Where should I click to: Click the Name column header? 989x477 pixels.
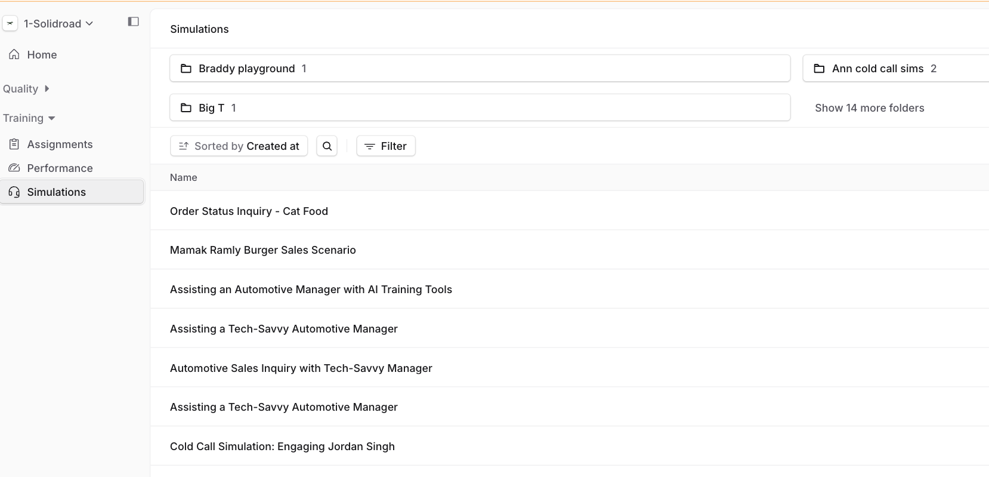184,178
